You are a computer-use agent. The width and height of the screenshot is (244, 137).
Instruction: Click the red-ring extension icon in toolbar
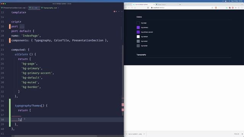click(x=233, y=8)
